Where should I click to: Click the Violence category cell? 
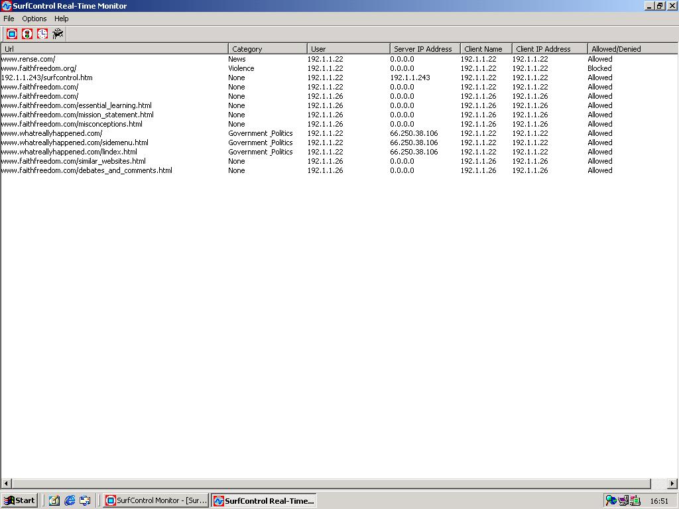241,68
